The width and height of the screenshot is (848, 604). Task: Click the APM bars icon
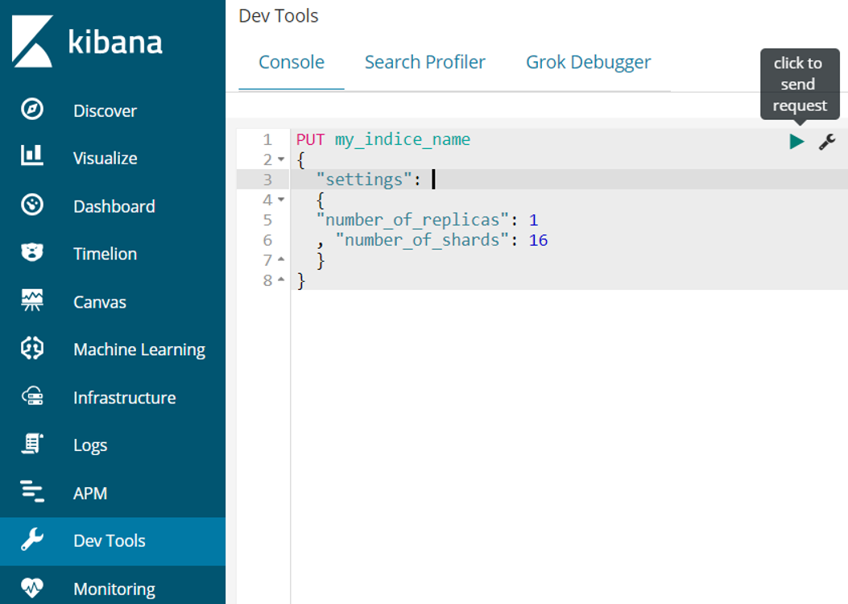(32, 491)
